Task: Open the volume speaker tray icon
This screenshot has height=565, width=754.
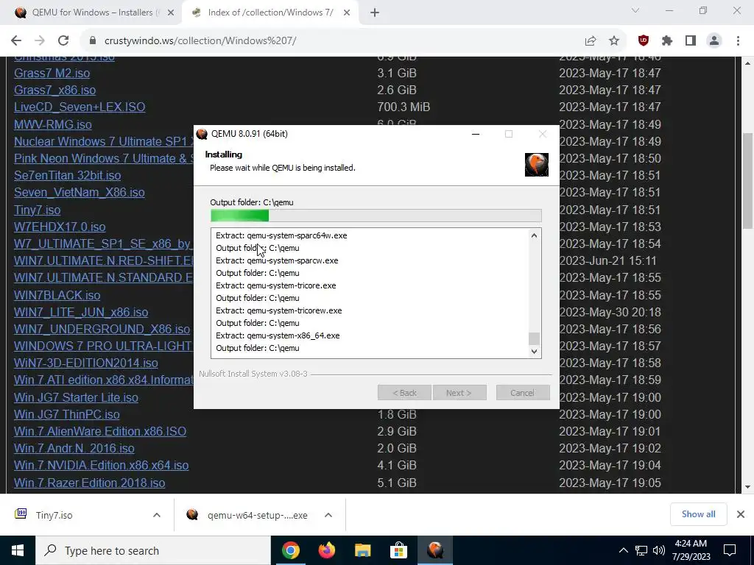Action: point(659,550)
